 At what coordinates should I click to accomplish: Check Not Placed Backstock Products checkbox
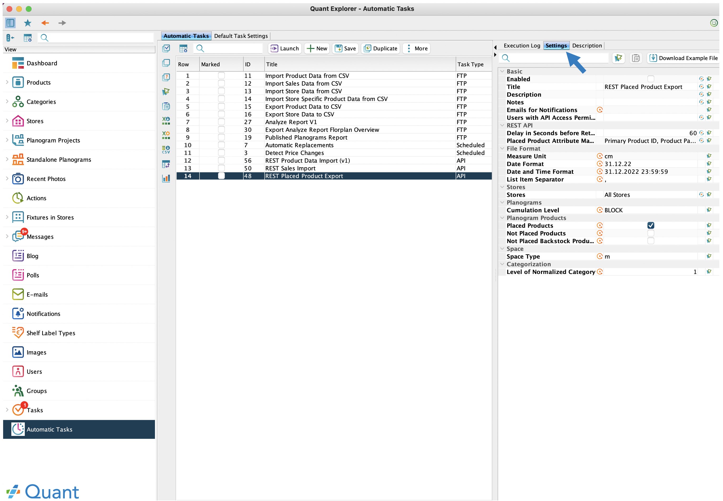[x=651, y=241]
